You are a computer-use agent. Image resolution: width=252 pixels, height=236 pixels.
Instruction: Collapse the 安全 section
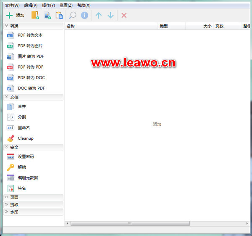[x=33, y=147]
